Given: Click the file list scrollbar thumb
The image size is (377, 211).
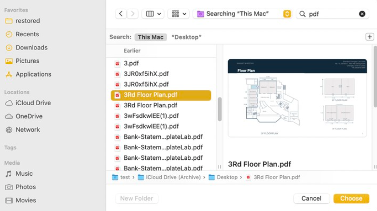Looking at the screenshot, I should coord(220,109).
